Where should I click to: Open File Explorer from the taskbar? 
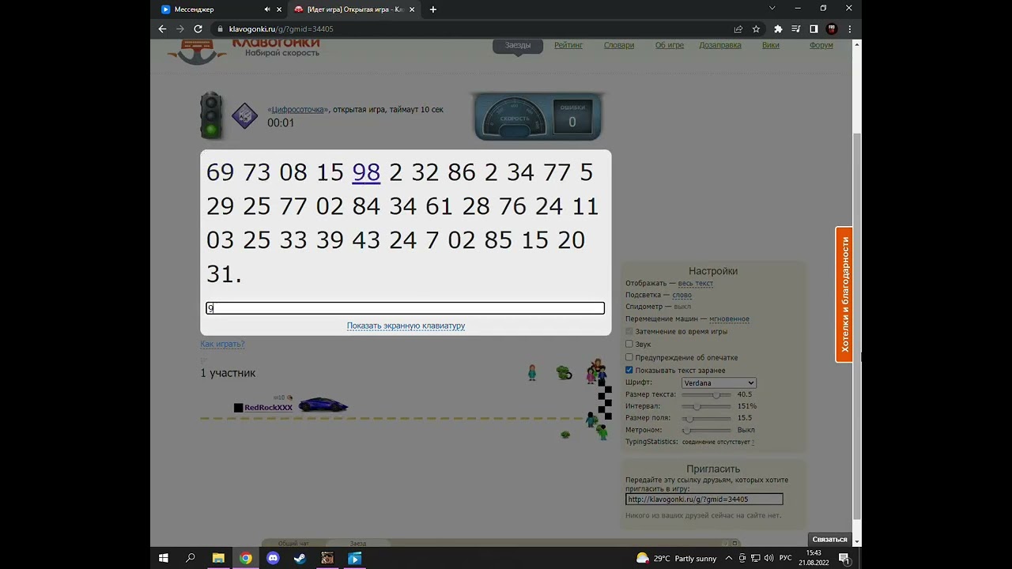pyautogui.click(x=218, y=558)
